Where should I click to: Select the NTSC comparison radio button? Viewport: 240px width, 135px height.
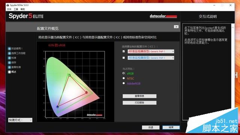[124, 78]
